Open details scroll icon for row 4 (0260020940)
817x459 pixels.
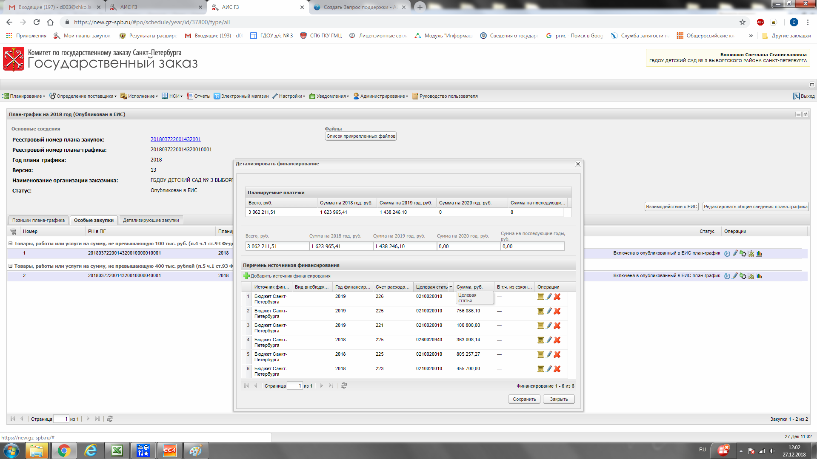pos(540,340)
